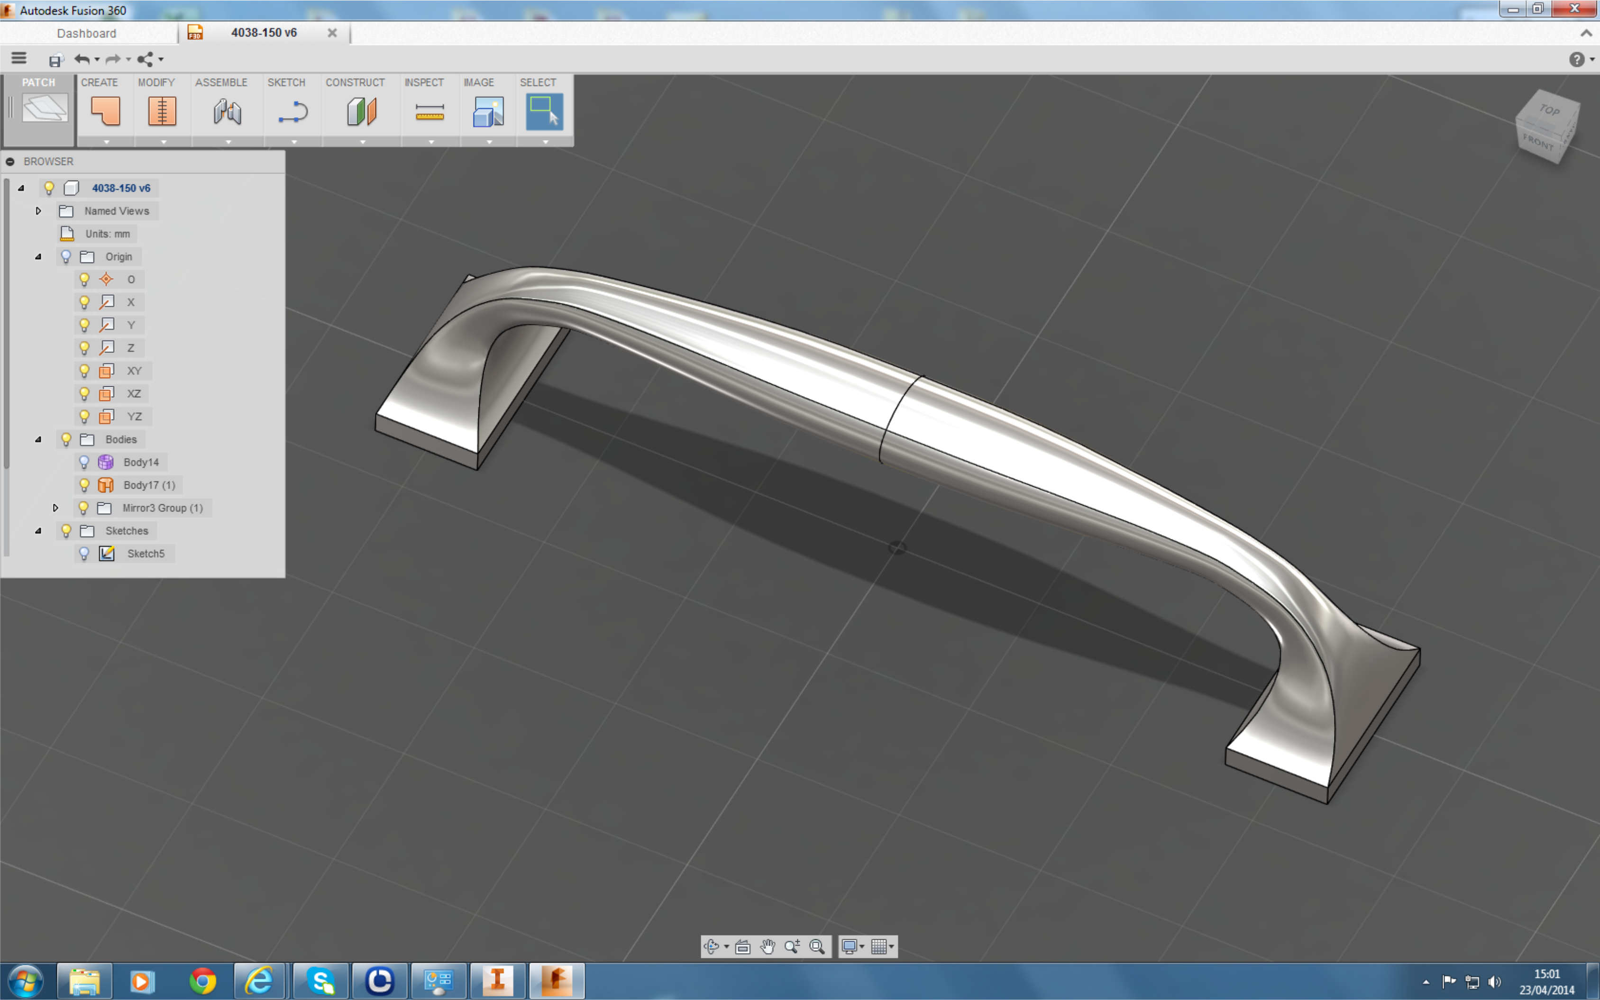Screen dimensions: 1600x1000
Task: Expand the Named Views folder
Action: pos(38,211)
